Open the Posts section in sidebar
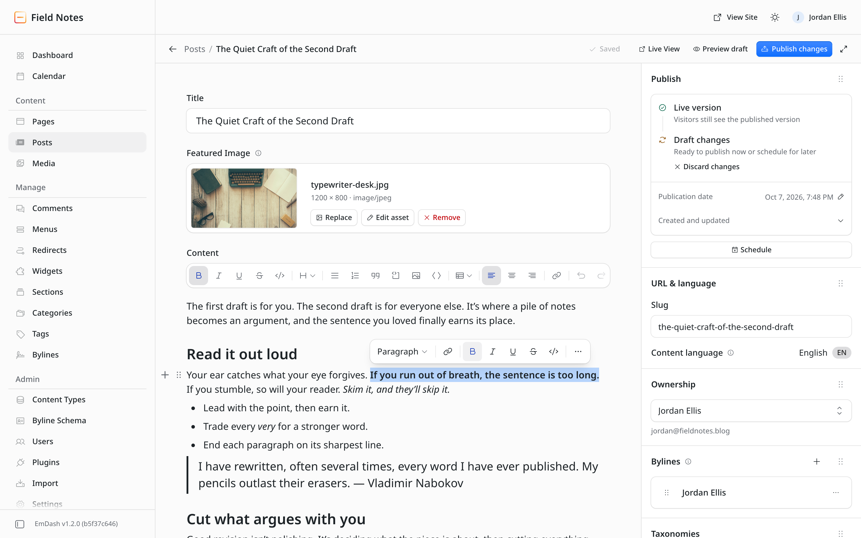The height and width of the screenshot is (538, 861). (x=77, y=142)
